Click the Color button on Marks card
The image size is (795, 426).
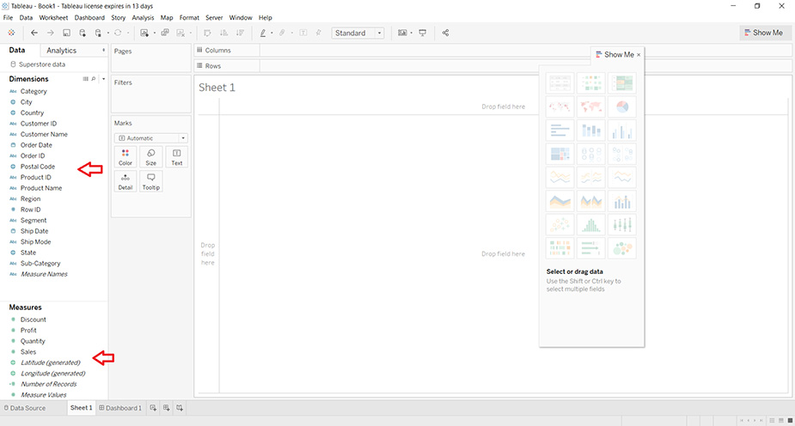pyautogui.click(x=125, y=157)
